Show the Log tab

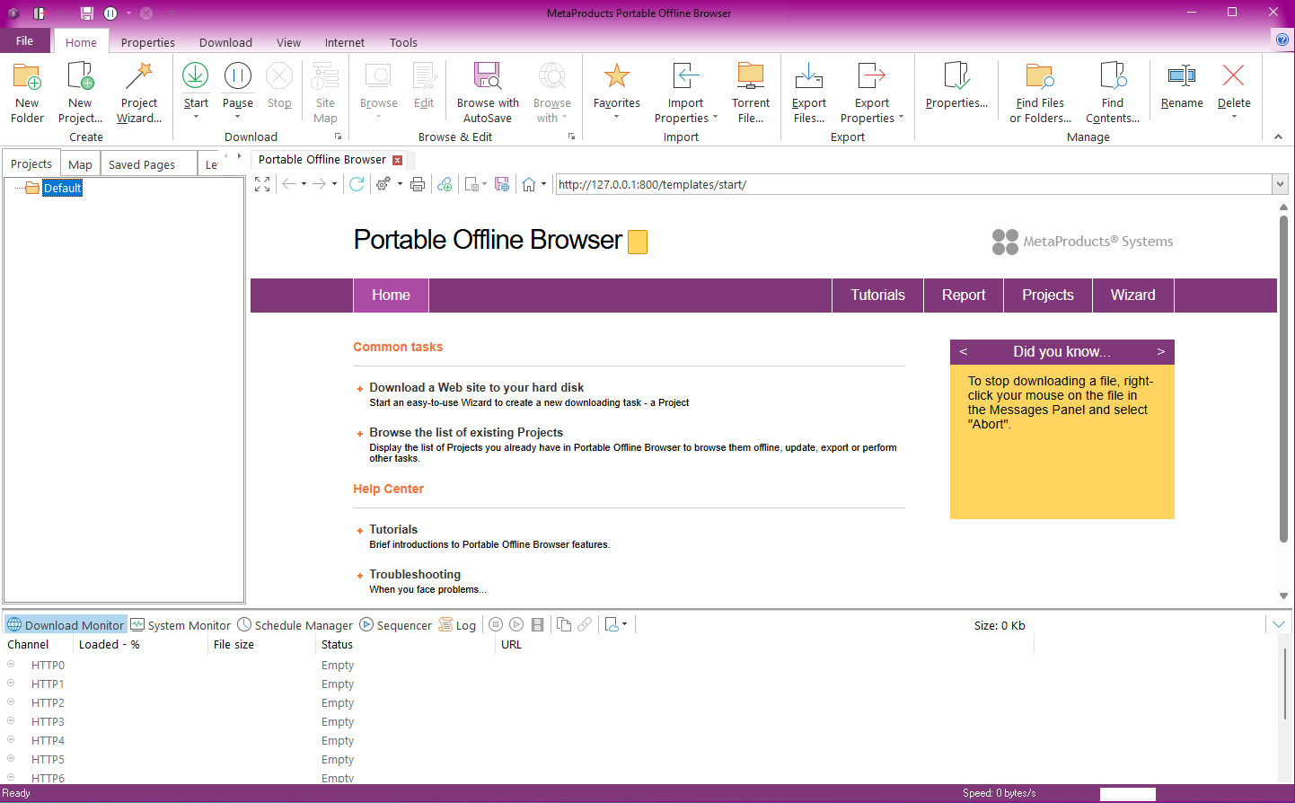(x=457, y=625)
